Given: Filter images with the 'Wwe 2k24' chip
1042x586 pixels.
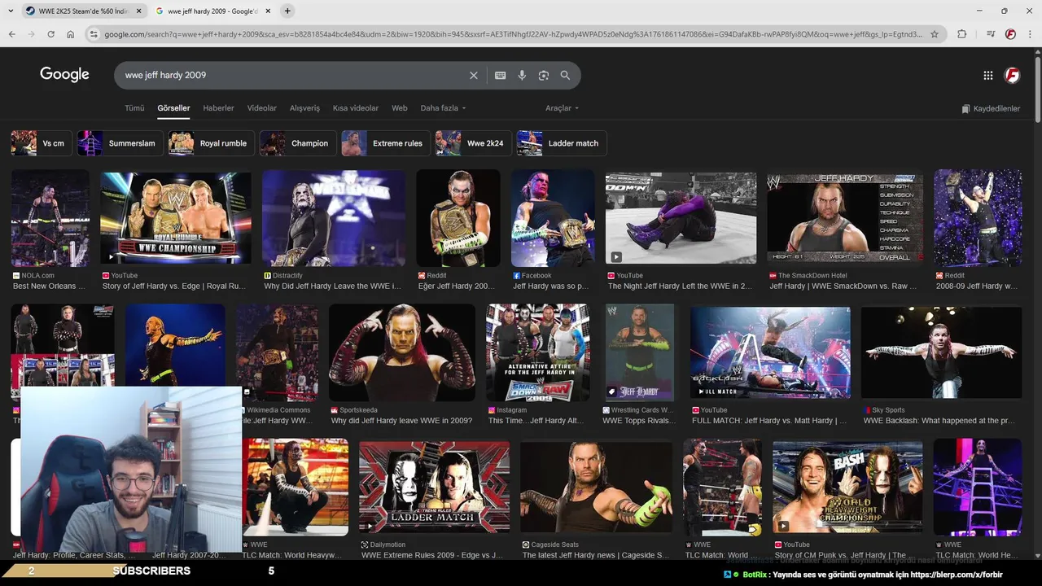Looking at the screenshot, I should click(x=473, y=143).
